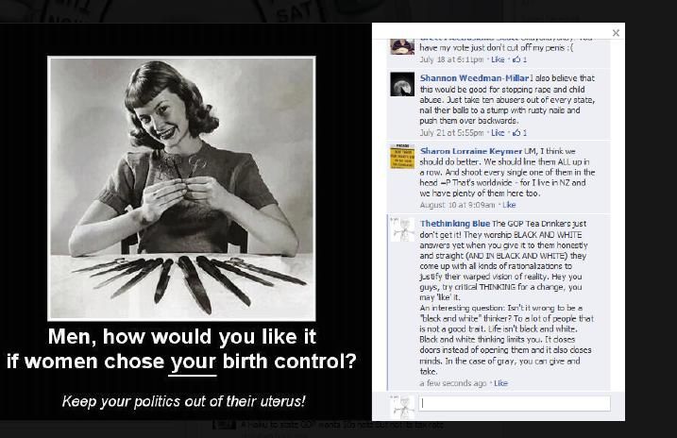Focus the write-a-comment text box
677x438 pixels.
(515, 403)
